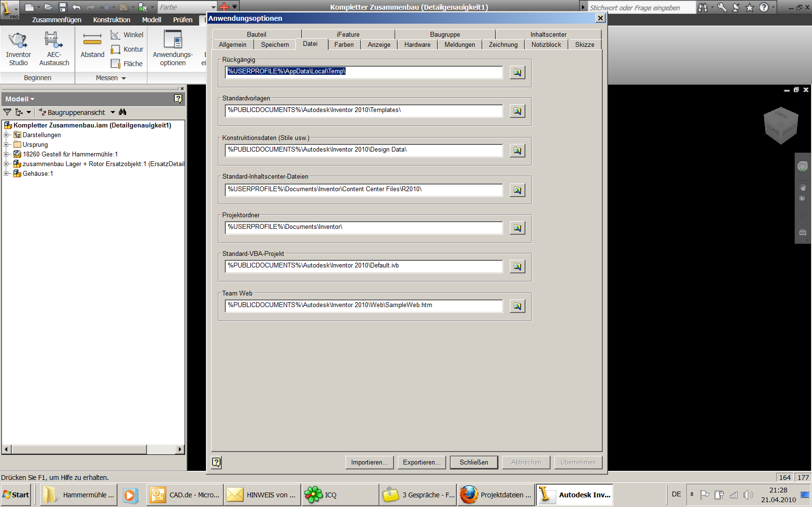Click the Projektordner path input field

click(363, 227)
